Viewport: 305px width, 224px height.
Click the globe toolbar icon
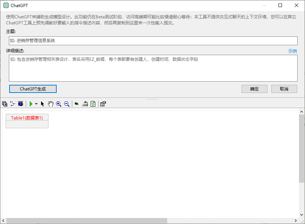(x=21, y=104)
